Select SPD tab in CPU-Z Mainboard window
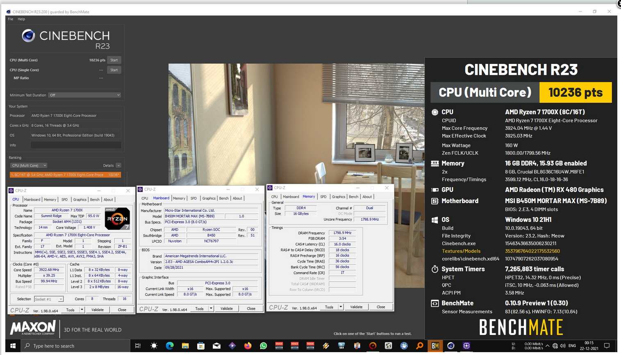Viewport: 621px width, 355px height. [193, 199]
